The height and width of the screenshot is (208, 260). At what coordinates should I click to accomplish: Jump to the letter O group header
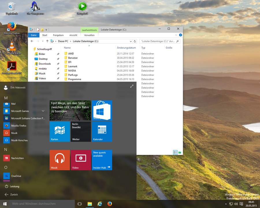pos(6,167)
